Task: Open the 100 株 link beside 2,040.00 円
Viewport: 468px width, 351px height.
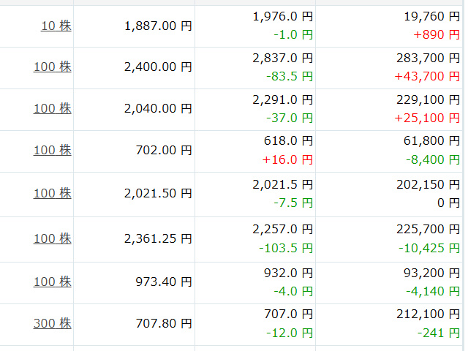Action: [x=53, y=108]
